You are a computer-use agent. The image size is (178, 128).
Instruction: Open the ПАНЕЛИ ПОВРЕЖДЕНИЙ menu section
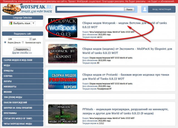click(23, 103)
